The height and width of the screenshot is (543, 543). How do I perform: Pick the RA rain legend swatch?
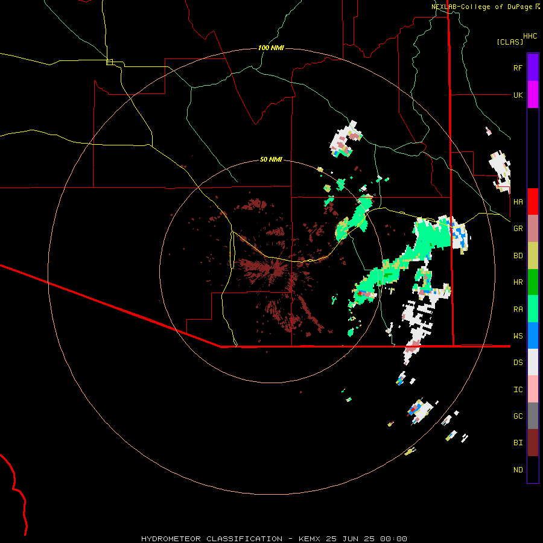(x=533, y=309)
